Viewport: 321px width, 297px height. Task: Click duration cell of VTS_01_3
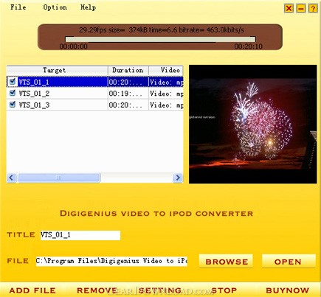point(128,105)
